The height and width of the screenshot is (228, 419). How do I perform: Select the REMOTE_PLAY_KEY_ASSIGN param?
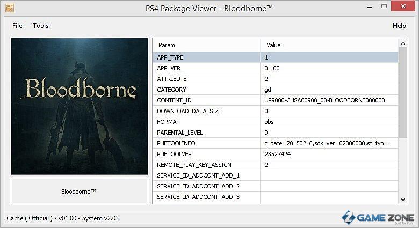(x=194, y=165)
